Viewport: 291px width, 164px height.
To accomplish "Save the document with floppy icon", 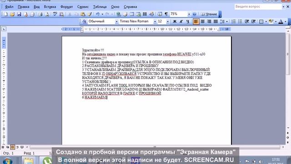I will click(x=19, y=14).
